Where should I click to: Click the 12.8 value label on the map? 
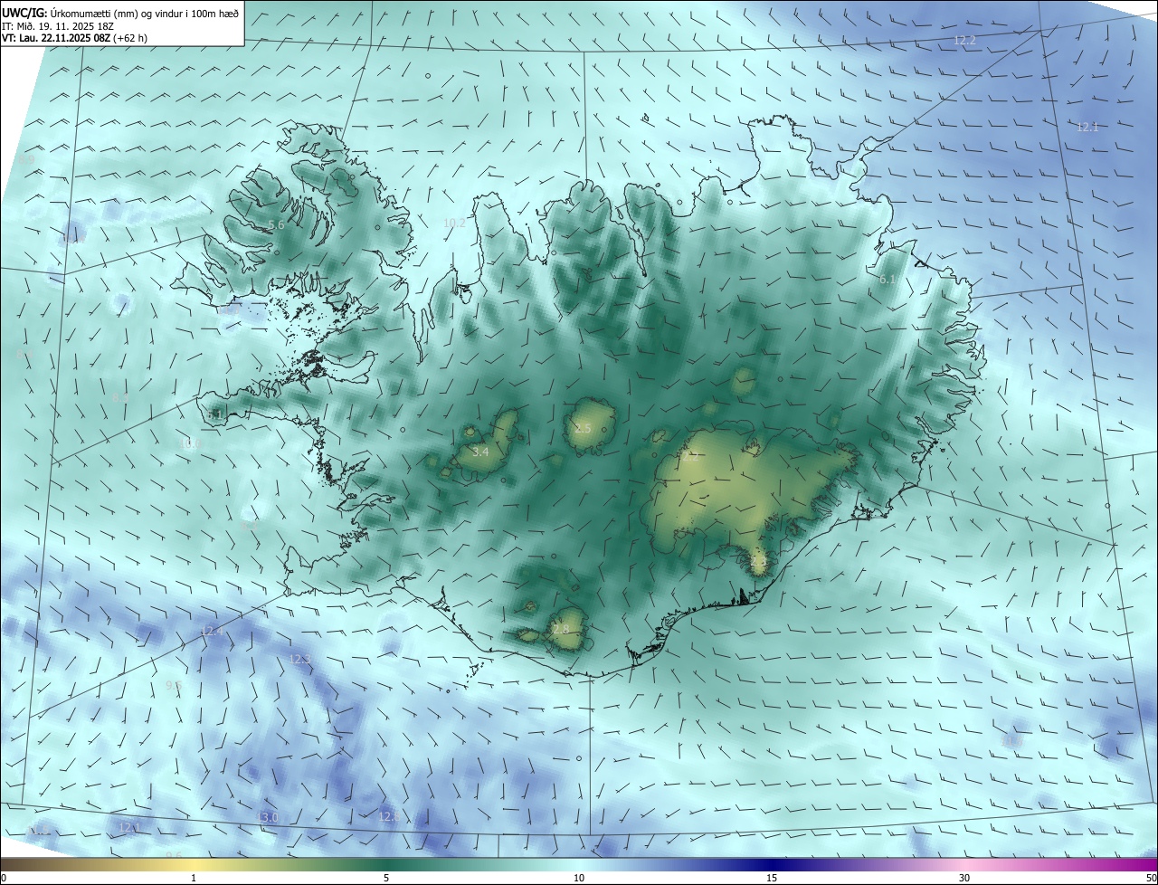pyautogui.click(x=388, y=816)
